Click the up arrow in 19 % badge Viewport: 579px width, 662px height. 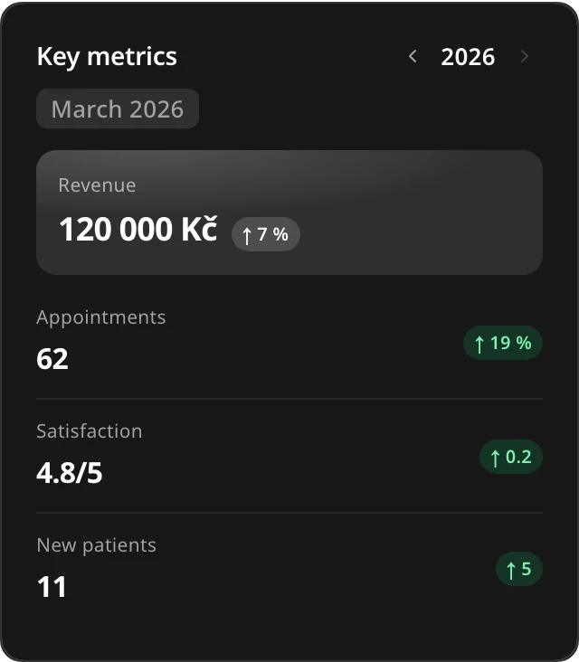pyautogui.click(x=479, y=344)
